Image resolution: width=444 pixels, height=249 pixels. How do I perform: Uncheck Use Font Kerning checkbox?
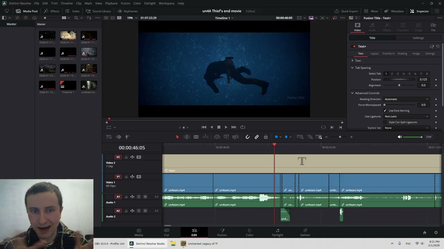coord(385,111)
